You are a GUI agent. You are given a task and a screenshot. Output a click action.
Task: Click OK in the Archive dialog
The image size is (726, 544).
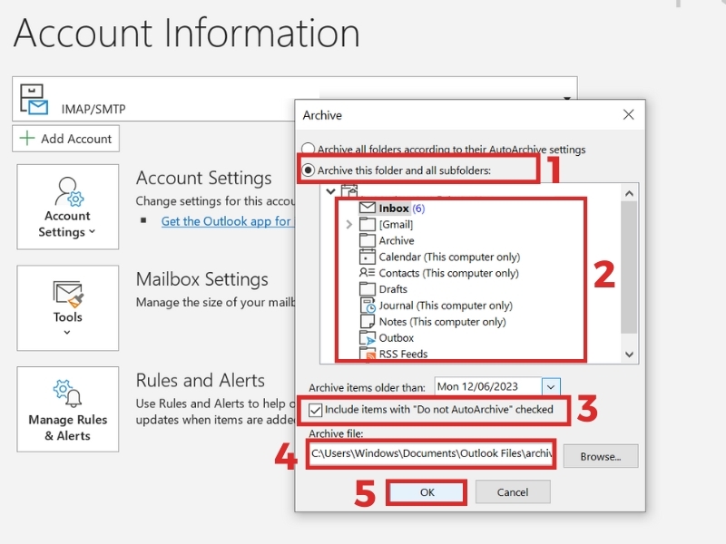pos(427,492)
